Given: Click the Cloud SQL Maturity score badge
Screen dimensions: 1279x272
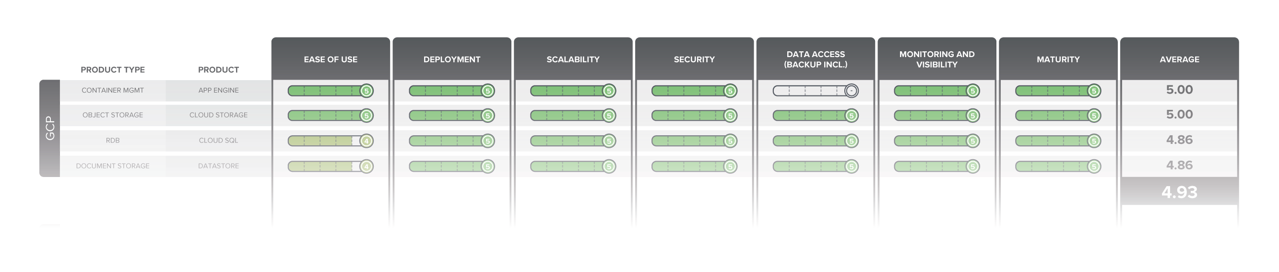Looking at the screenshot, I should point(1093,141).
